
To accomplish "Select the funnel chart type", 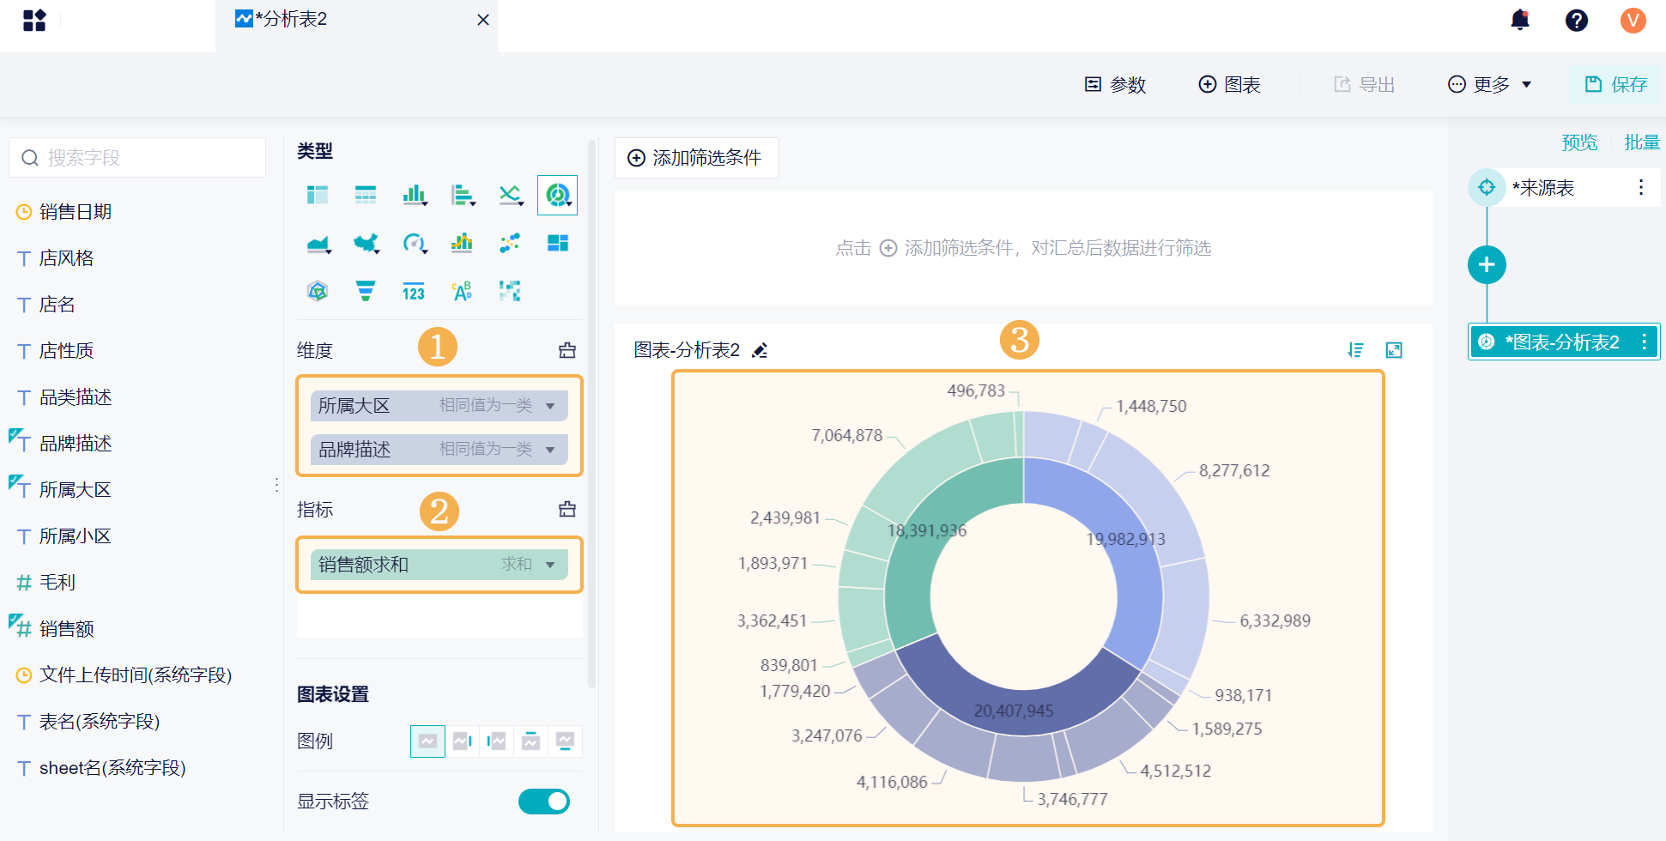I will tap(366, 292).
